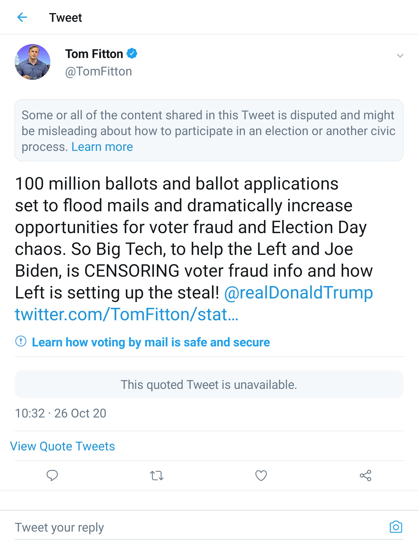The width and height of the screenshot is (418, 543).
Task: Tap the share icon
Action: pyautogui.click(x=365, y=475)
